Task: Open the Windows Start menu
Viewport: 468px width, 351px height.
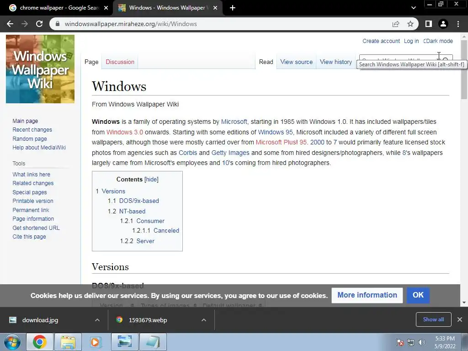Action: (x=12, y=342)
